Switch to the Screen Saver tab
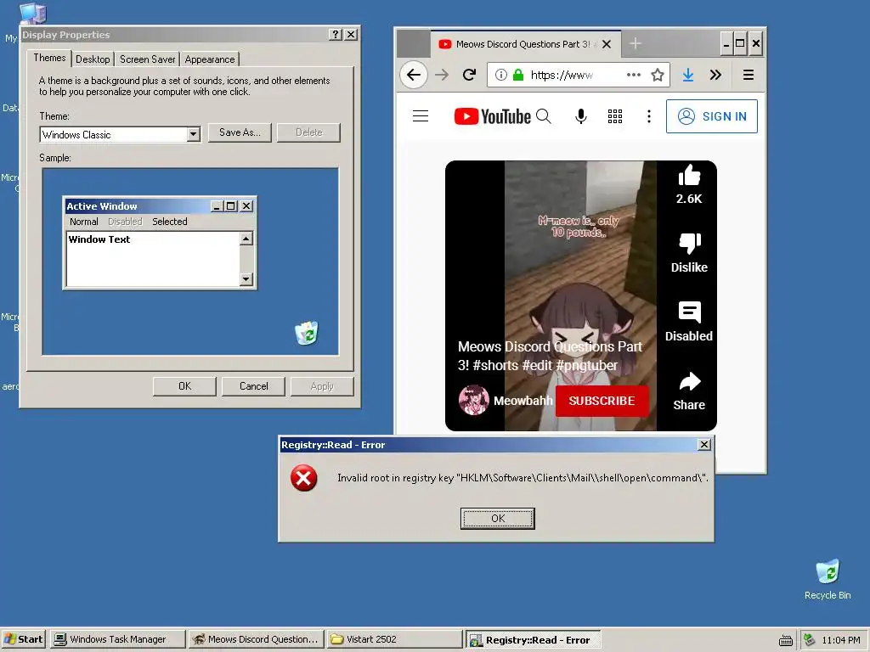This screenshot has width=870, height=652. (x=147, y=59)
